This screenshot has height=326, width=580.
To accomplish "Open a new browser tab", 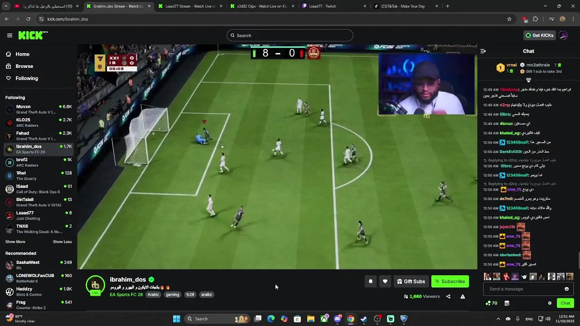I will click(x=448, y=6).
